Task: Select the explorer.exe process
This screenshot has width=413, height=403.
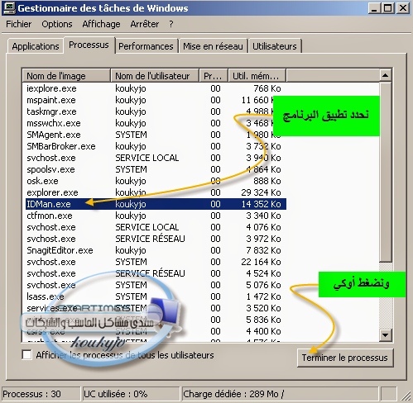Action: click(52, 192)
